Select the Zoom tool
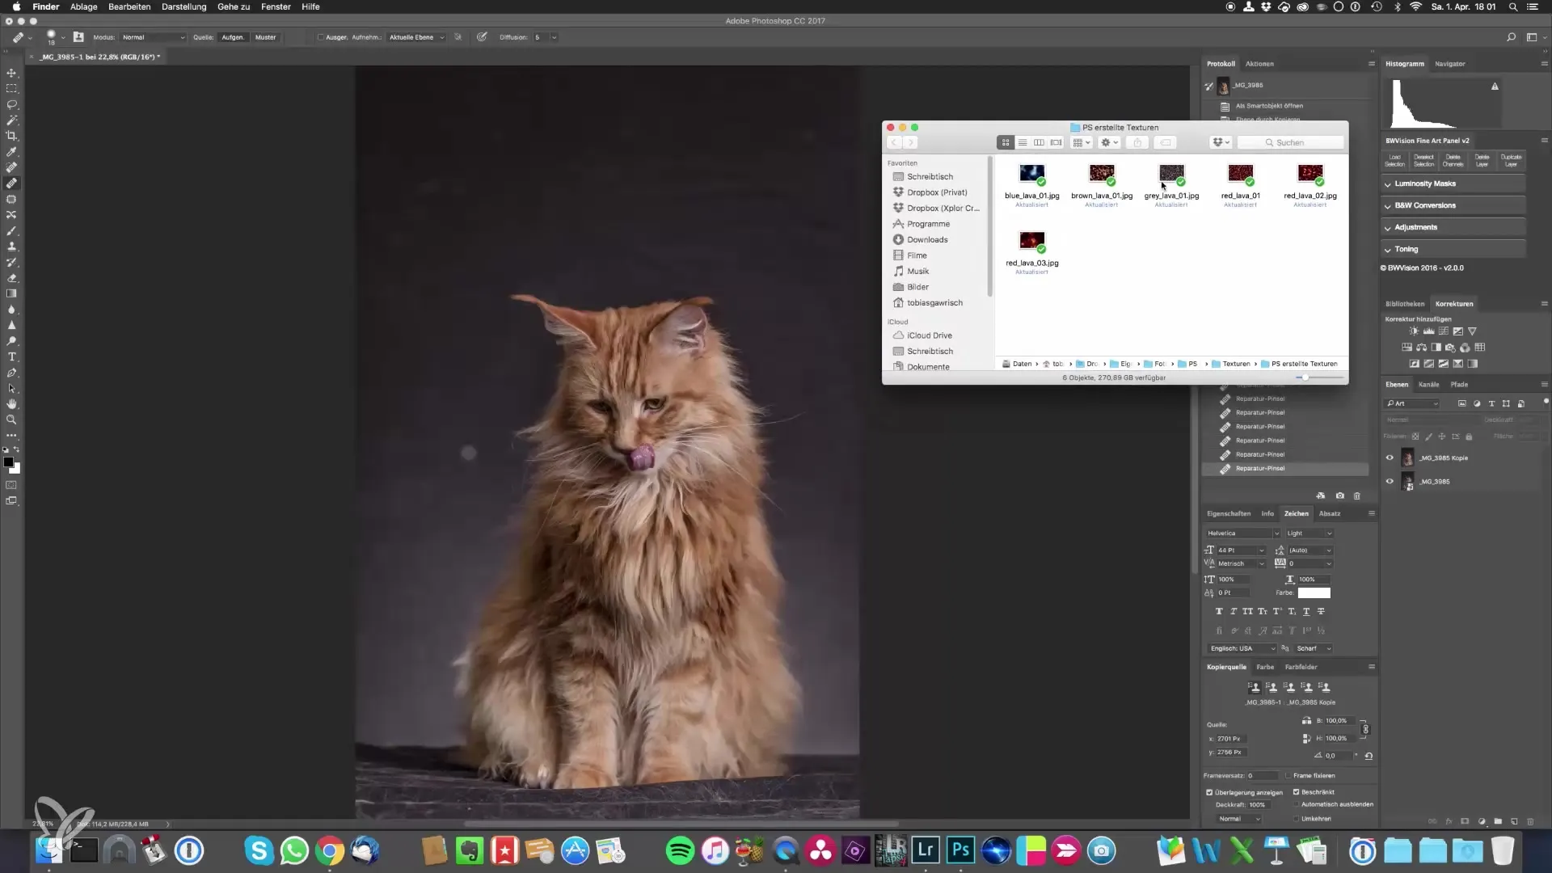The image size is (1552, 873). click(x=11, y=420)
